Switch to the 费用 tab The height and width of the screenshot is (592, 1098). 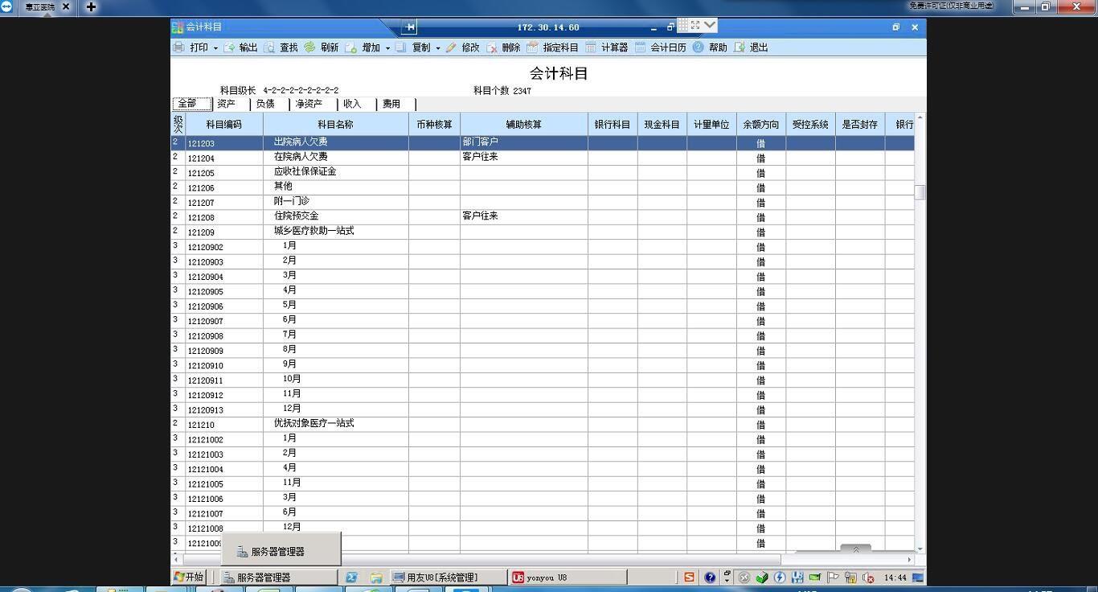tap(395, 104)
